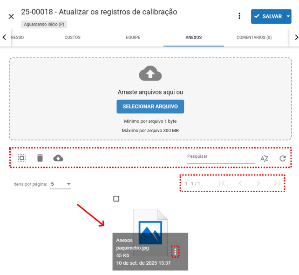This screenshot has height=275, width=299.
Task: Click the cloud upload icon in dropzone
Action: point(150,74)
